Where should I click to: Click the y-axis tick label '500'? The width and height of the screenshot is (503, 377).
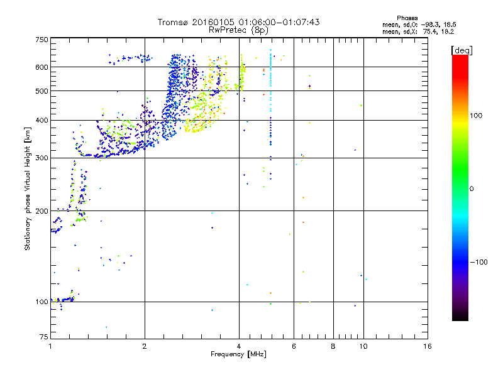(41, 91)
